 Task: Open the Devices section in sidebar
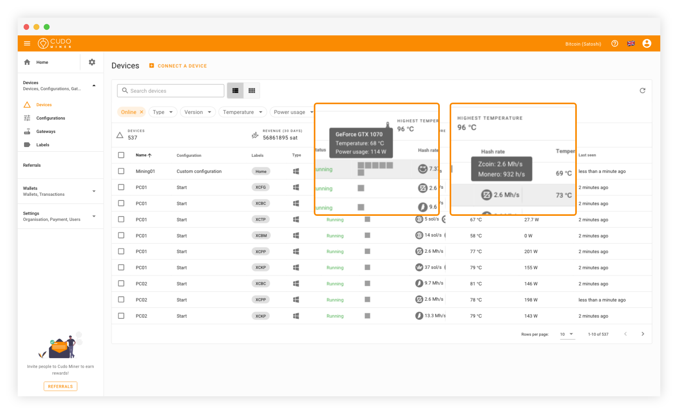coord(44,105)
